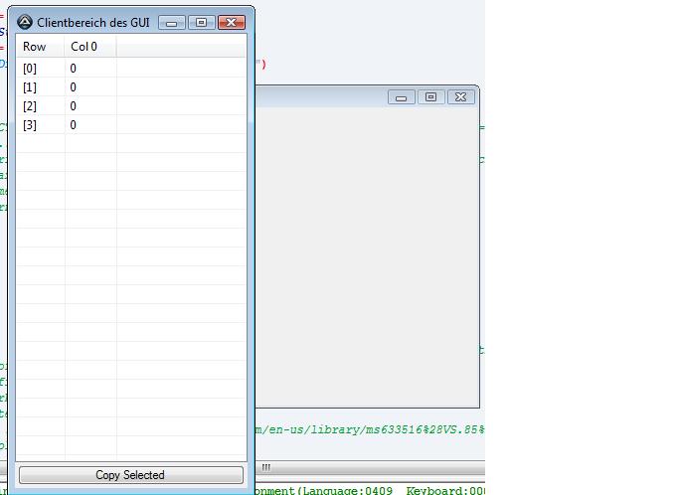Maximize the blank window behind the dialog
Viewport: 679px width, 495px height.
[430, 97]
